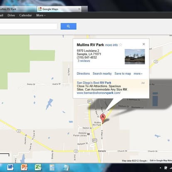The height and width of the screenshot is (172, 172).
Task: Expand the More dropdown in Google bar
Action: pos(41,15)
